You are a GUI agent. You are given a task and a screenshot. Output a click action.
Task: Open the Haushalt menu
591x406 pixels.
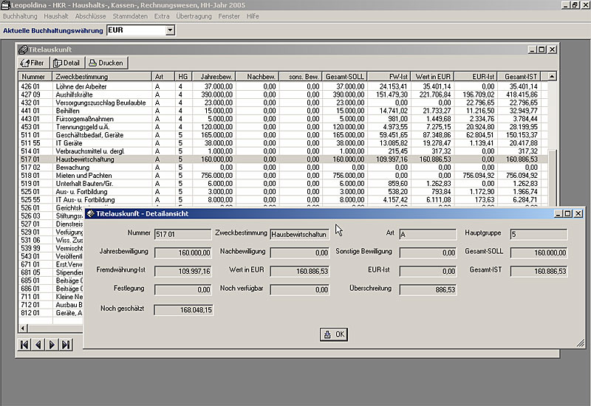coord(56,16)
